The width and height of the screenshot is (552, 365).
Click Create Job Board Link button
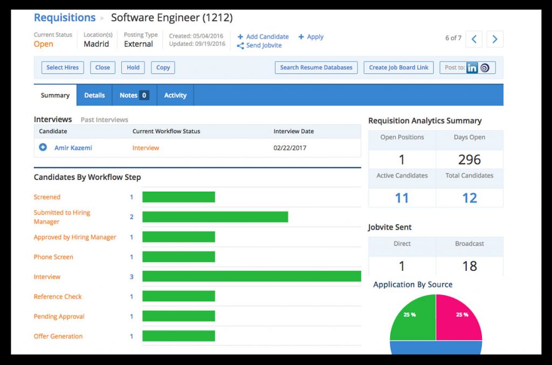398,67
